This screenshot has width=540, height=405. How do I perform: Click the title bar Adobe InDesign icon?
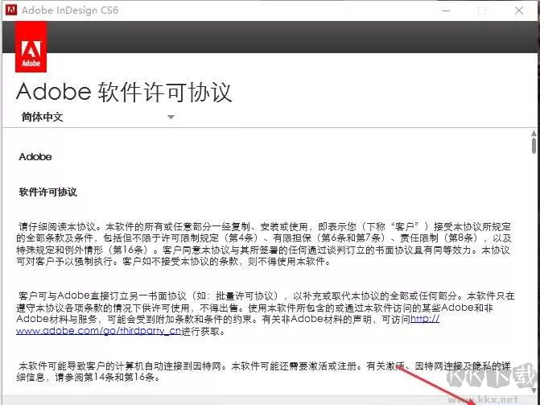[11, 10]
